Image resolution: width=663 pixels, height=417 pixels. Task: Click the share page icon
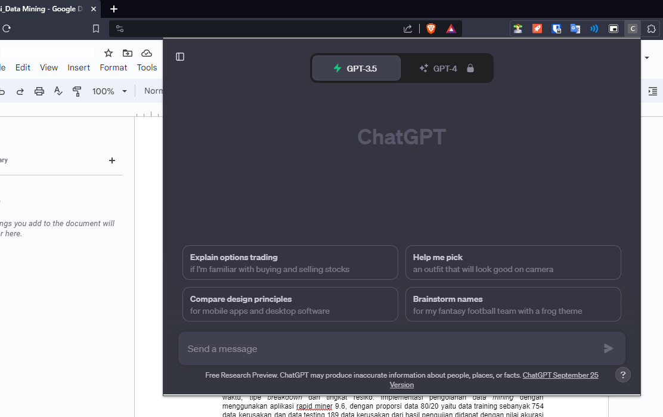(408, 29)
